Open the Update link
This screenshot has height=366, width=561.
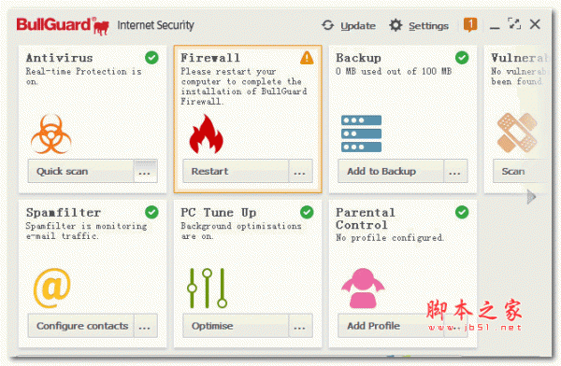pos(358,26)
